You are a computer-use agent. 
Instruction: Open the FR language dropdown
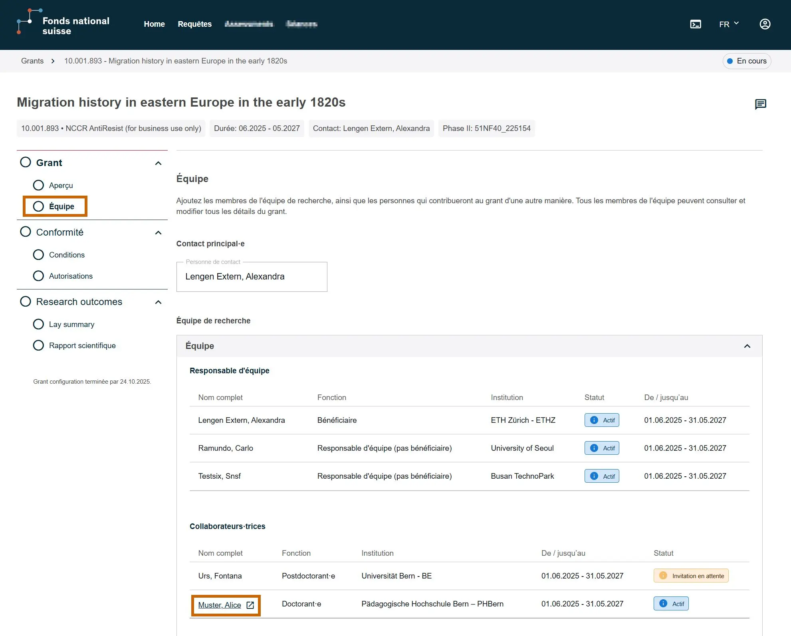click(x=729, y=24)
